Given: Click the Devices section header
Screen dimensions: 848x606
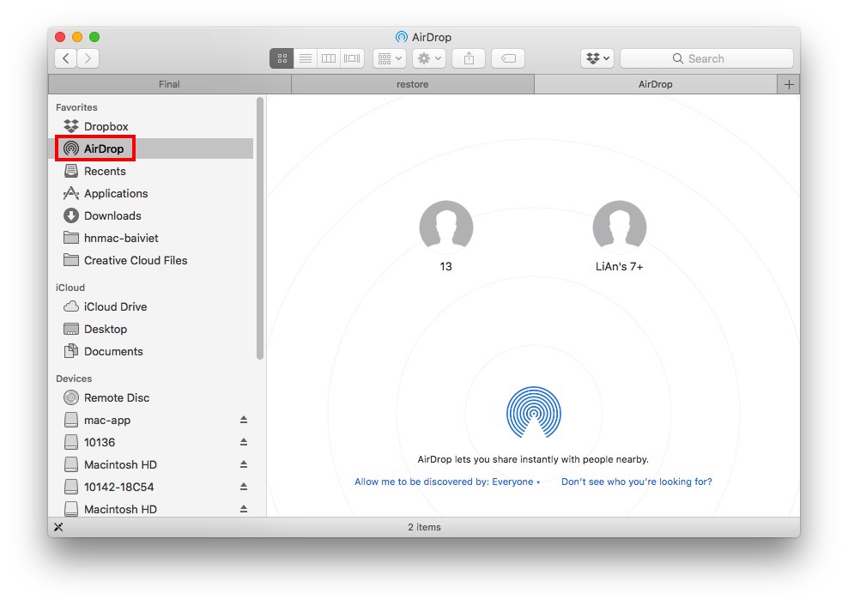Looking at the screenshot, I should click(74, 379).
